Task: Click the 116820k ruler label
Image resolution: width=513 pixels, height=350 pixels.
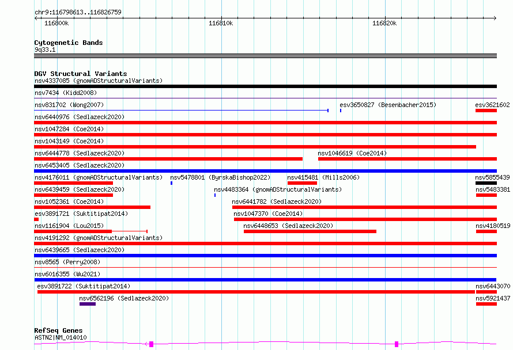Action: (x=384, y=23)
